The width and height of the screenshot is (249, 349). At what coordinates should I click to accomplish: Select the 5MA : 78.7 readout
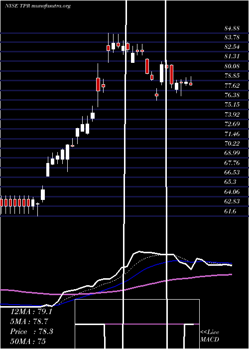pyautogui.click(x=29, y=322)
